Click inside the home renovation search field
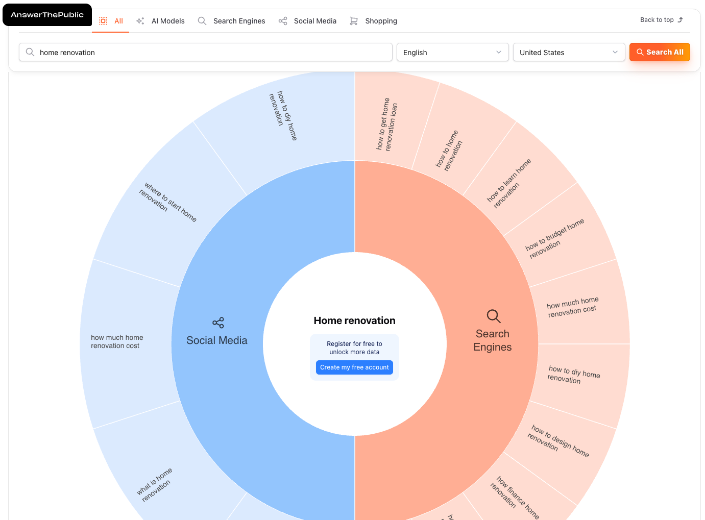 click(x=204, y=52)
